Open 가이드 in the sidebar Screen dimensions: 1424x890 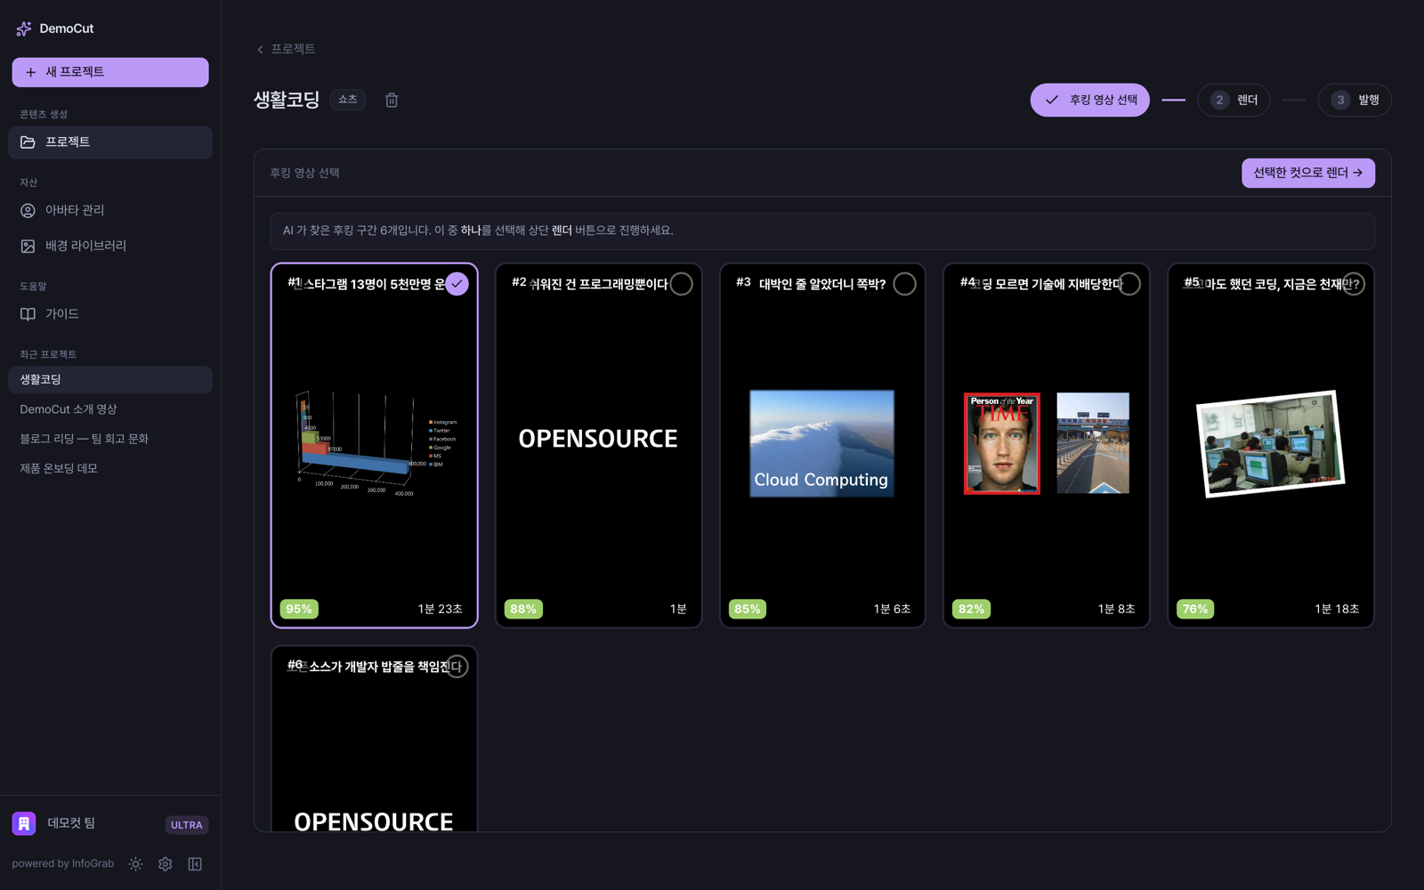point(110,314)
